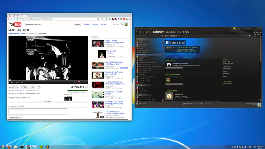265x149 pixels.
Task: Open the Movies link on YouTube
Action: [95, 24]
